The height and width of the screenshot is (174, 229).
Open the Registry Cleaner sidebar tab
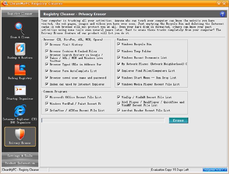coord(20,14)
